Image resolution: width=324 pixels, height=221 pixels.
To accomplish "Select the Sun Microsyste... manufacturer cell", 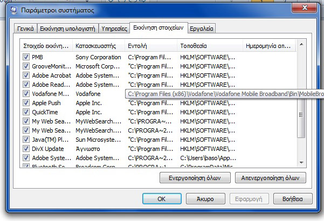I will click(98, 140).
